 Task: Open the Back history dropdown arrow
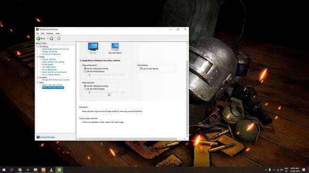(x=48, y=38)
